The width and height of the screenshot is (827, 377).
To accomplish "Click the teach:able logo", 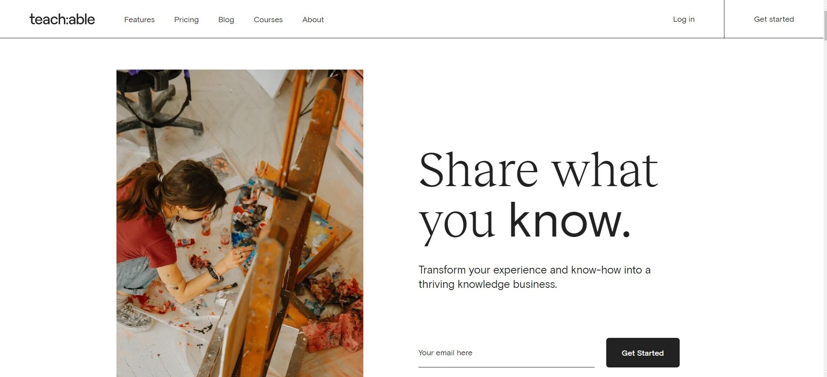I will [62, 19].
